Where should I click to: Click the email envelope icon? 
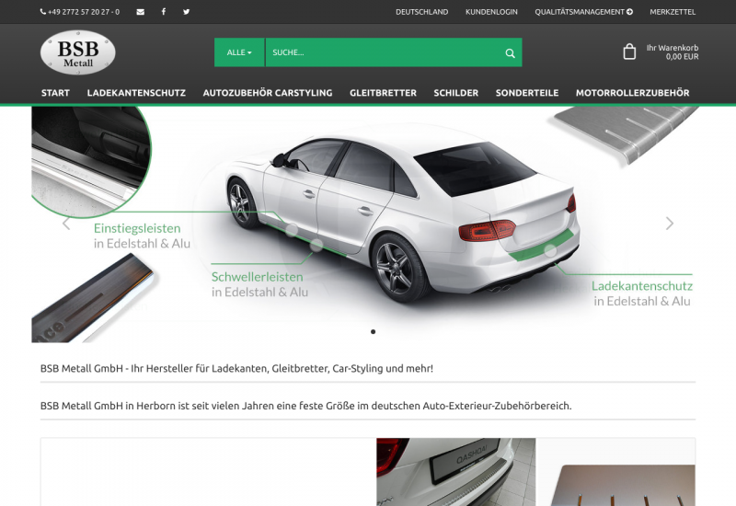tap(140, 12)
